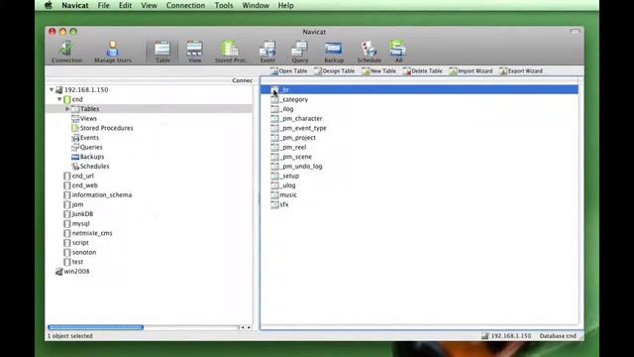Select Events in the cnd tree
This screenshot has width=634, height=357.
[x=85, y=138]
